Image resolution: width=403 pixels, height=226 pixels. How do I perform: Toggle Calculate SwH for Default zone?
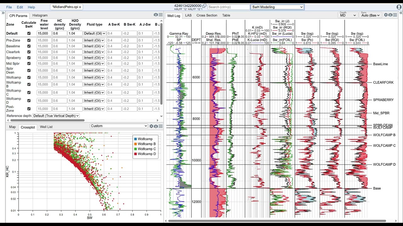tap(29, 33)
